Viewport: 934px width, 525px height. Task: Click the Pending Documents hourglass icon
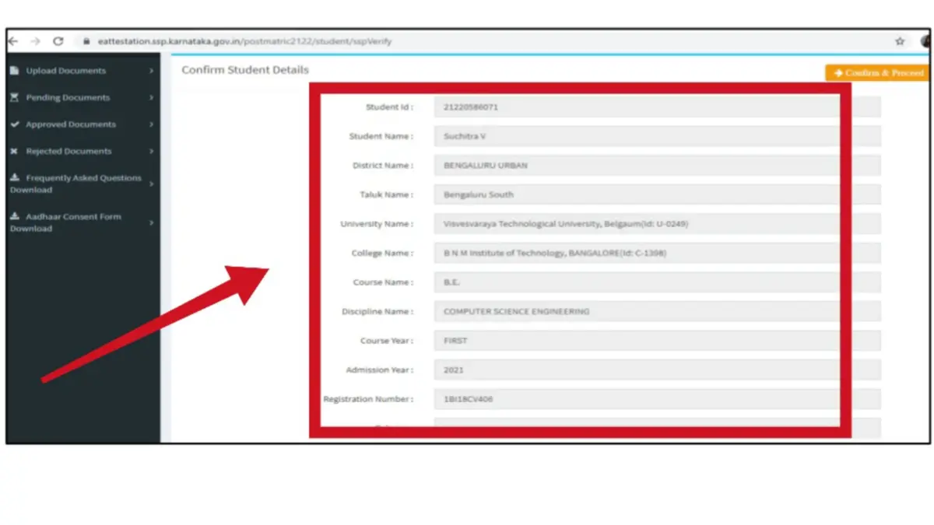[x=15, y=98]
